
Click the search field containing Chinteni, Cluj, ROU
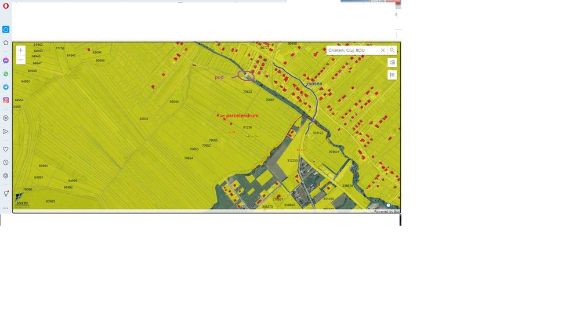353,50
